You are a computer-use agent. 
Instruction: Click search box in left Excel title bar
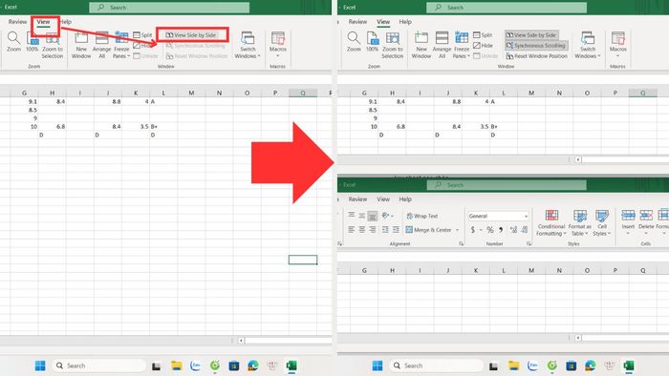click(169, 8)
